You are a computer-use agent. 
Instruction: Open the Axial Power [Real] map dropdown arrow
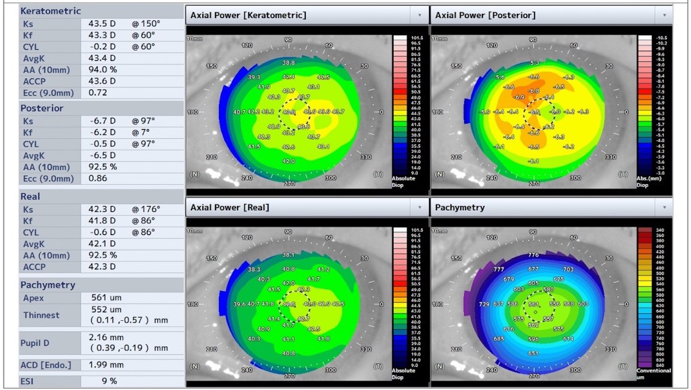pos(420,207)
